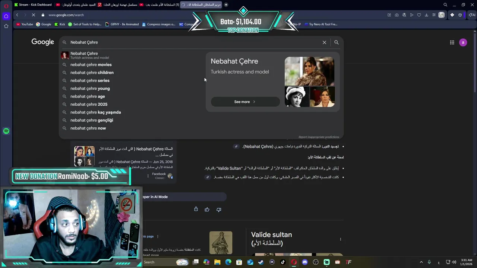Image resolution: width=477 pixels, height=268 pixels.
Task: Select suggestion nebahat çehre children
Action: pos(92,73)
